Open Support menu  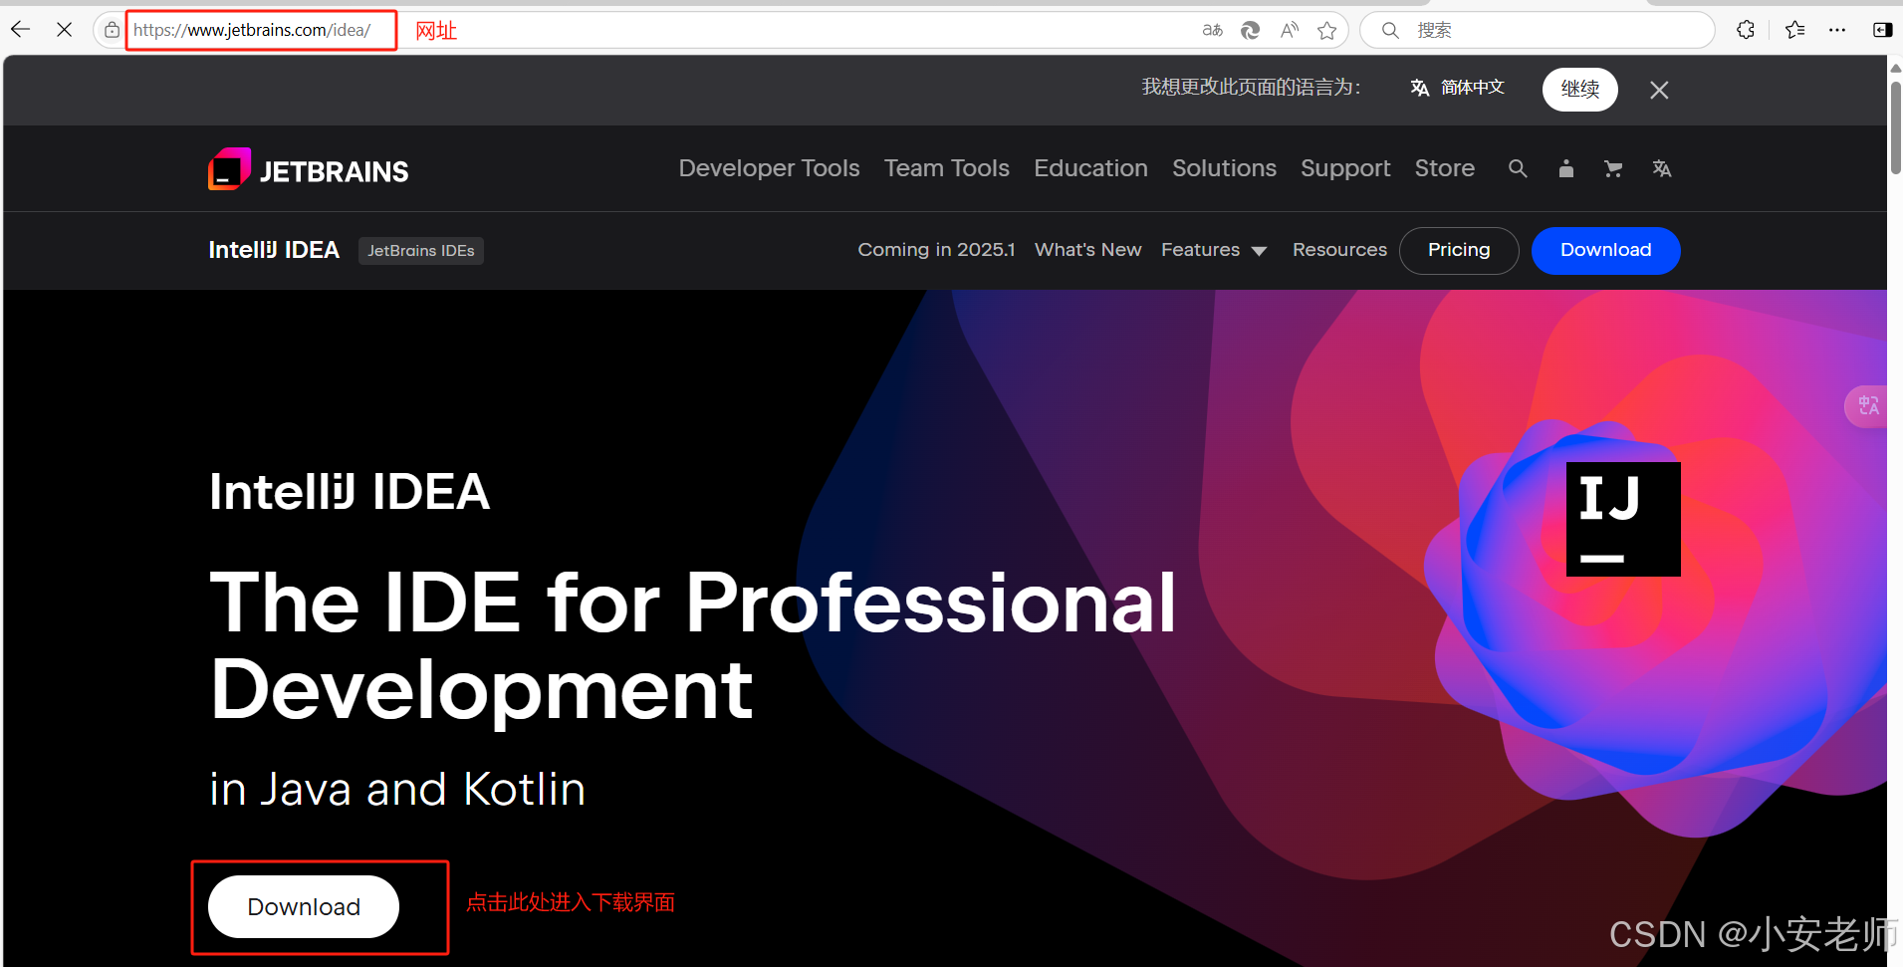tap(1345, 168)
